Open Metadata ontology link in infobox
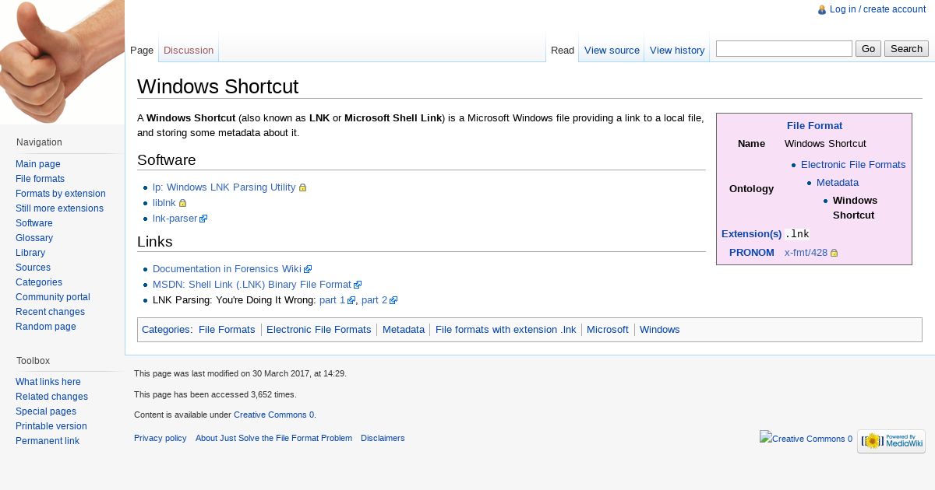This screenshot has width=935, height=490. coord(838,183)
